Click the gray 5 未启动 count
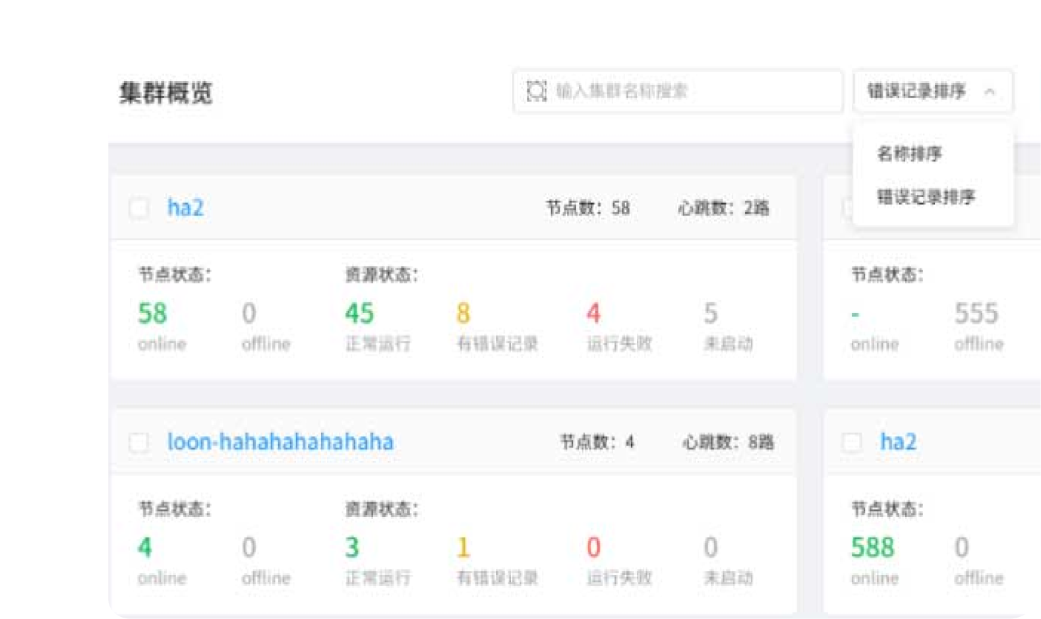This screenshot has width=1041, height=619. point(710,314)
